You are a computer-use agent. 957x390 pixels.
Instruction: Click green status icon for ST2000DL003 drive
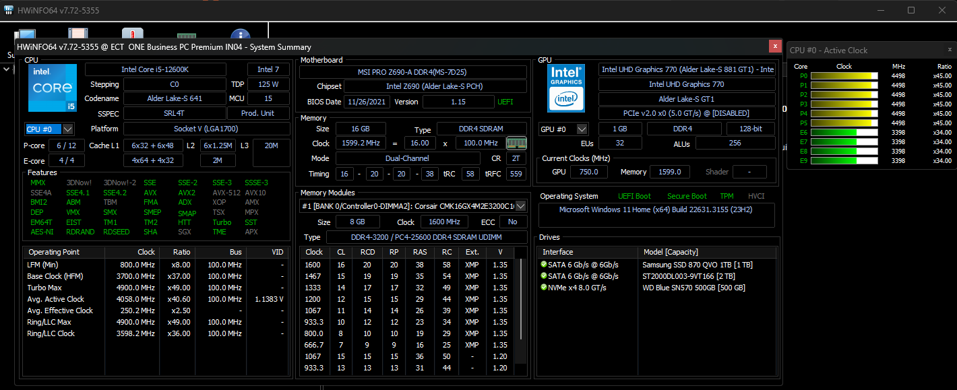[544, 276]
